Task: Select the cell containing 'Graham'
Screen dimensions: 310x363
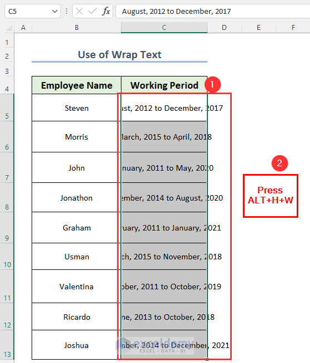Action: tap(77, 228)
